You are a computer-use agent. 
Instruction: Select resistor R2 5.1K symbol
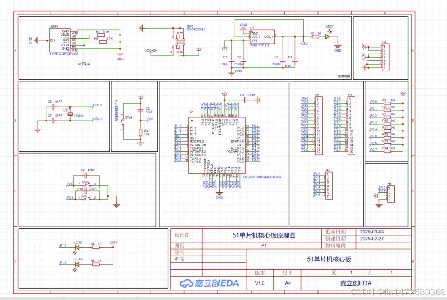(x=103, y=42)
